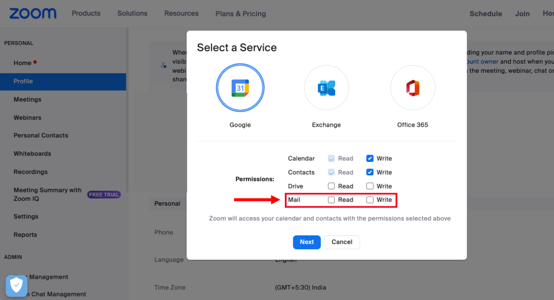Click the Time Zone value GMT+5:30 India
554x300 pixels.
click(301, 288)
